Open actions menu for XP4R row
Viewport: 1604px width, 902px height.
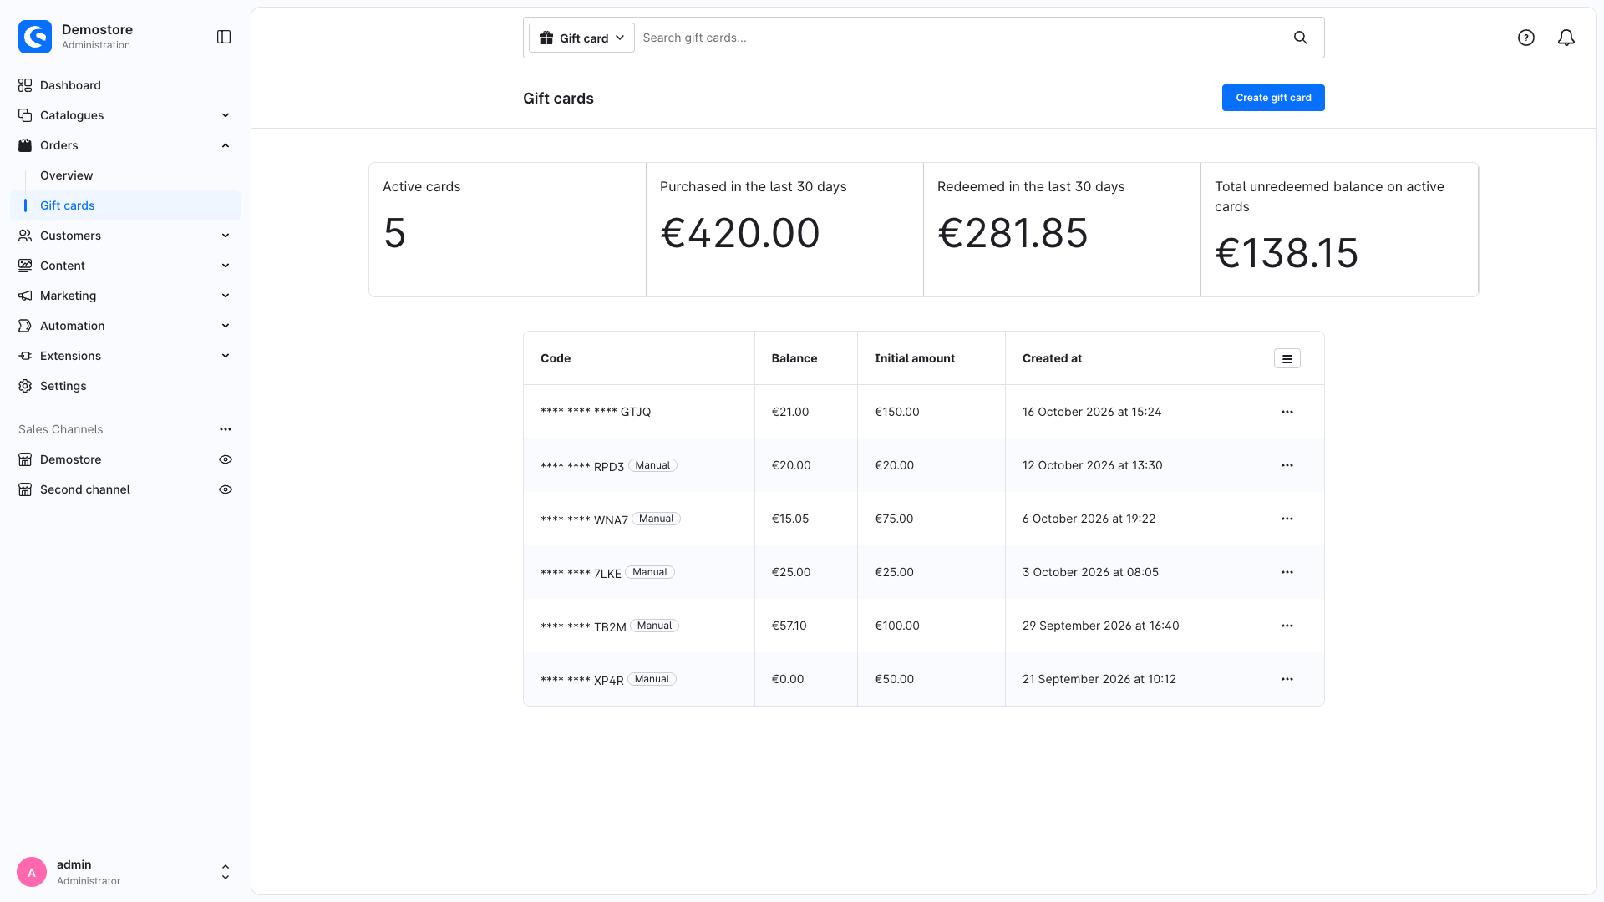(x=1287, y=679)
